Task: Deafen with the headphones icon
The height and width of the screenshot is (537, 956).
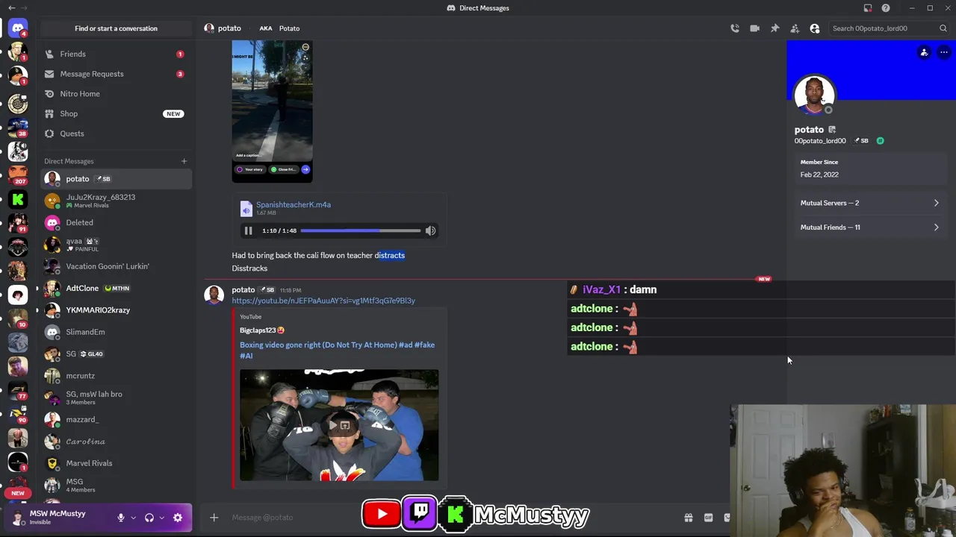Action: pos(149,518)
